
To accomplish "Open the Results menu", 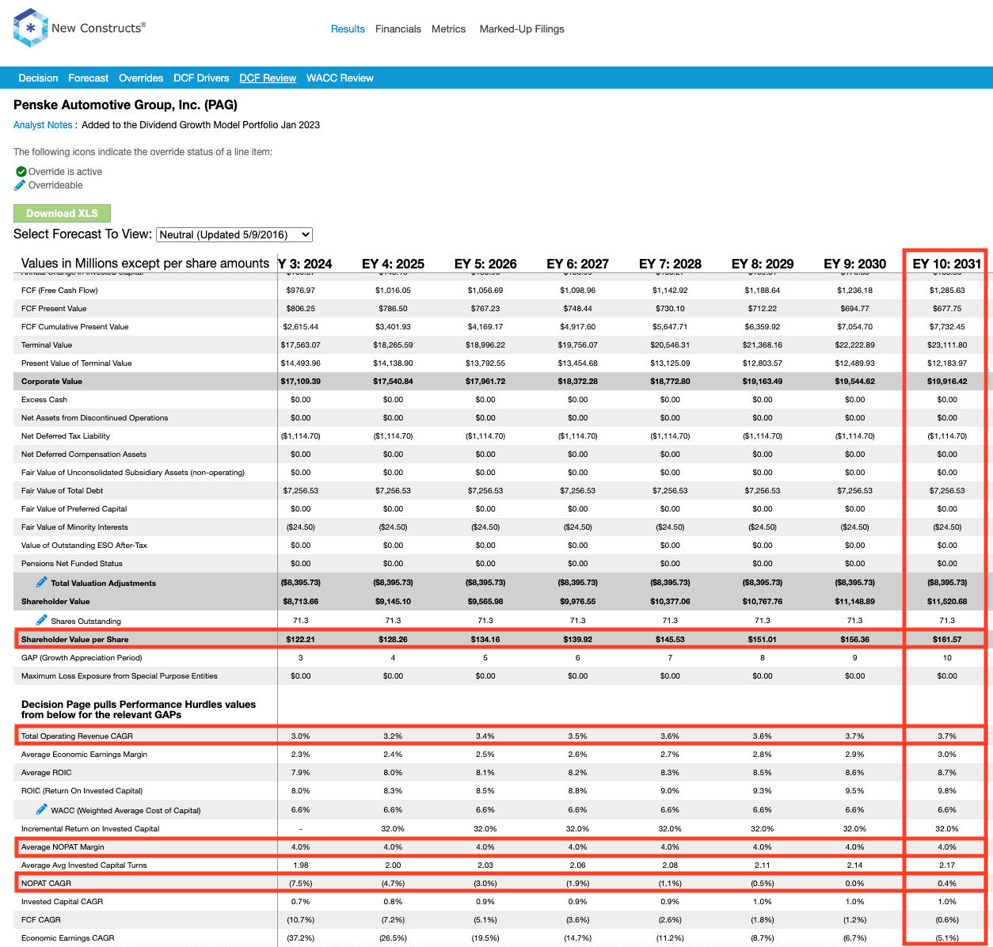I will [348, 29].
